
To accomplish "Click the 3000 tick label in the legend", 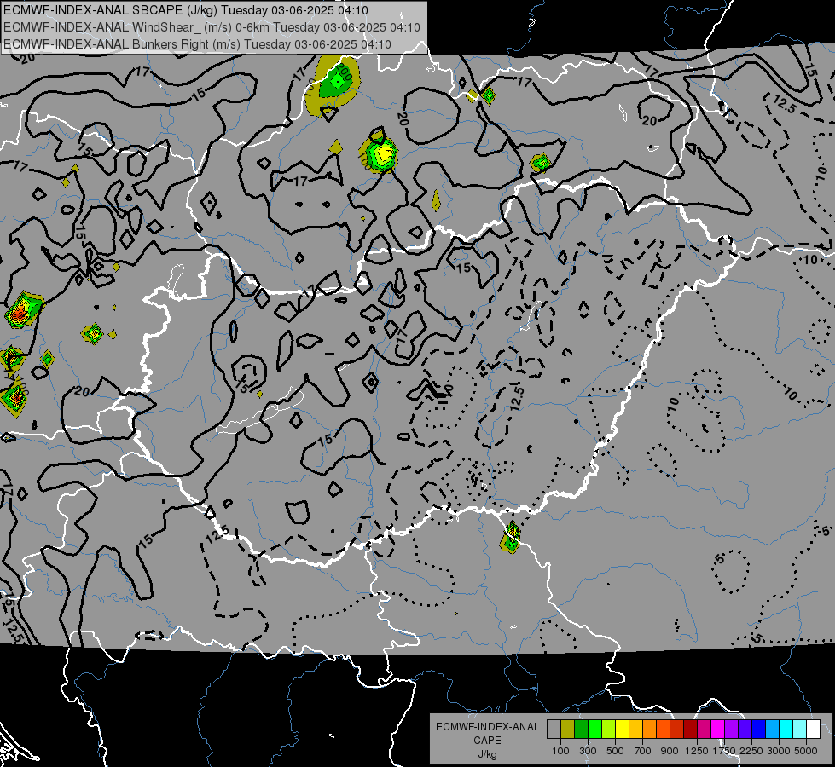I will pos(779,751).
